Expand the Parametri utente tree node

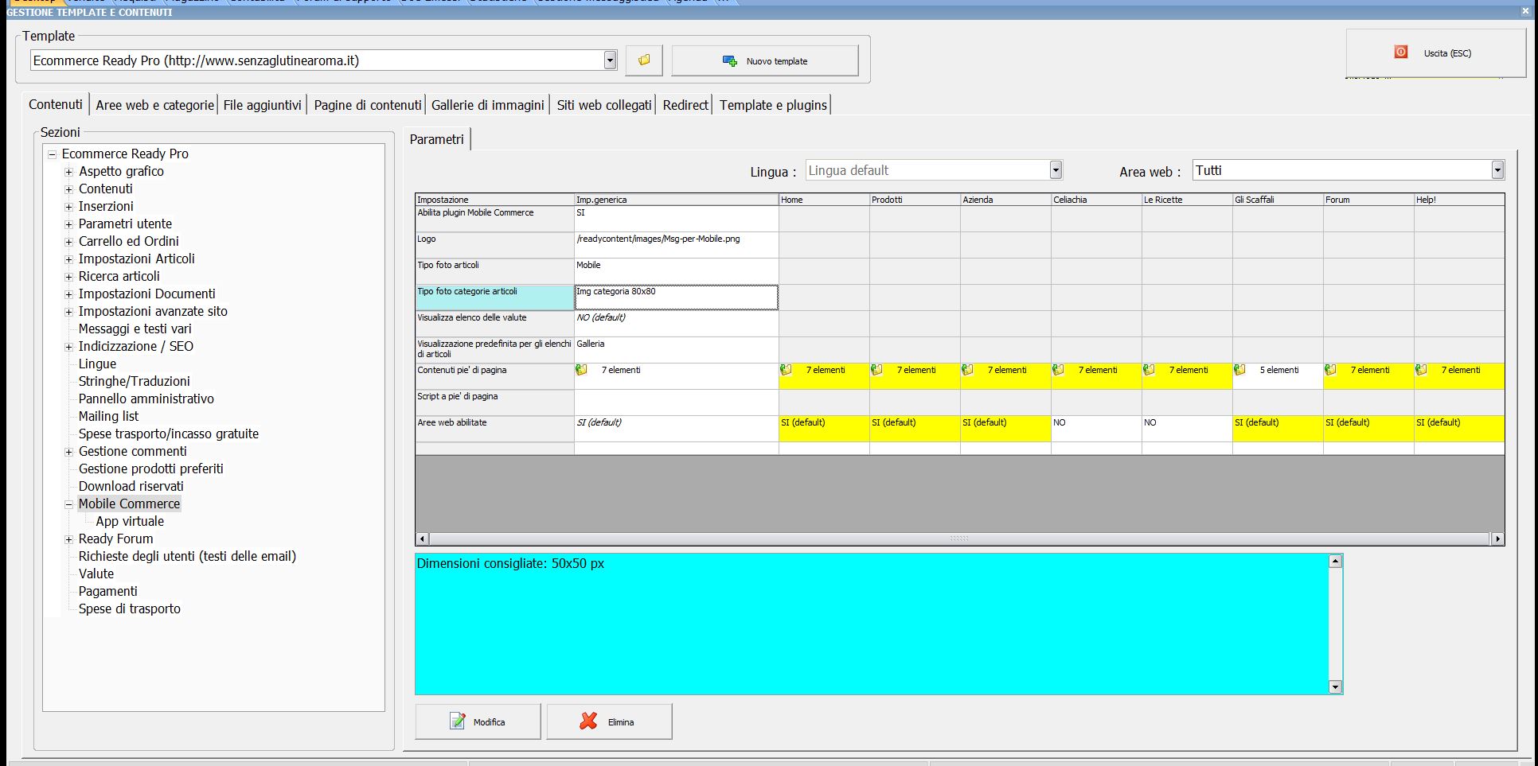click(68, 224)
